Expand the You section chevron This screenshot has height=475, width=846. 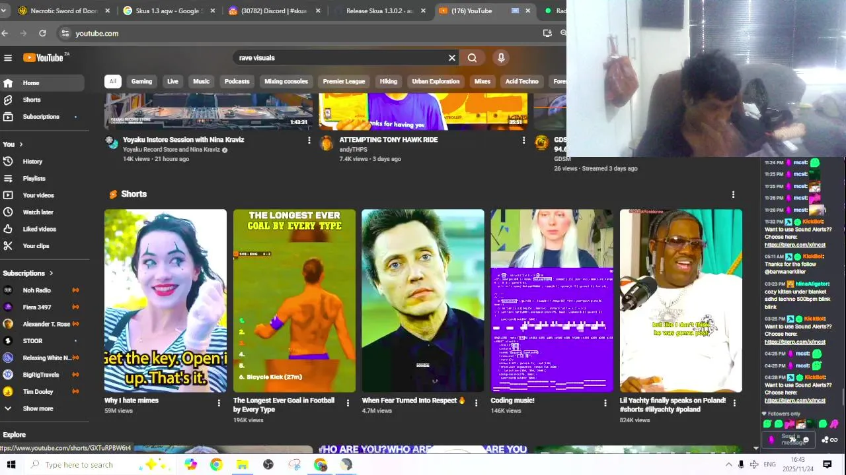click(20, 144)
